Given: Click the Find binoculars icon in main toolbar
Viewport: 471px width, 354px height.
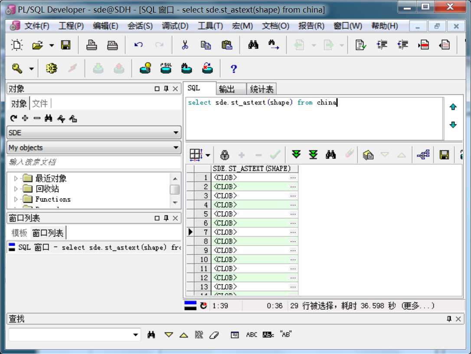Looking at the screenshot, I should pos(253,45).
